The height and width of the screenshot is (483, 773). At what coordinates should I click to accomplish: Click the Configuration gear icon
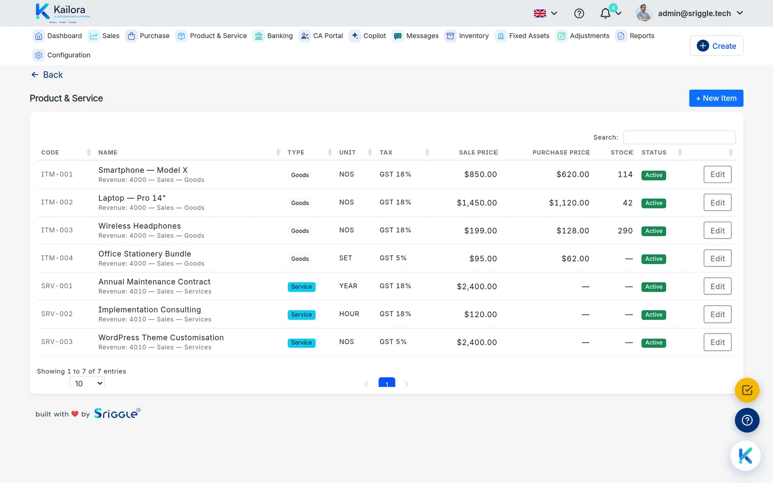(39, 55)
